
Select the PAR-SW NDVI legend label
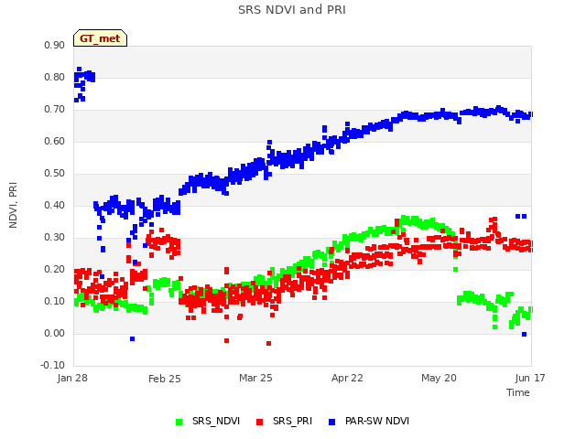coord(376,421)
